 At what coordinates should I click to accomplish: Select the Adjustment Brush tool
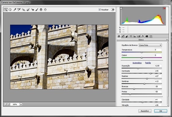(37, 10)
